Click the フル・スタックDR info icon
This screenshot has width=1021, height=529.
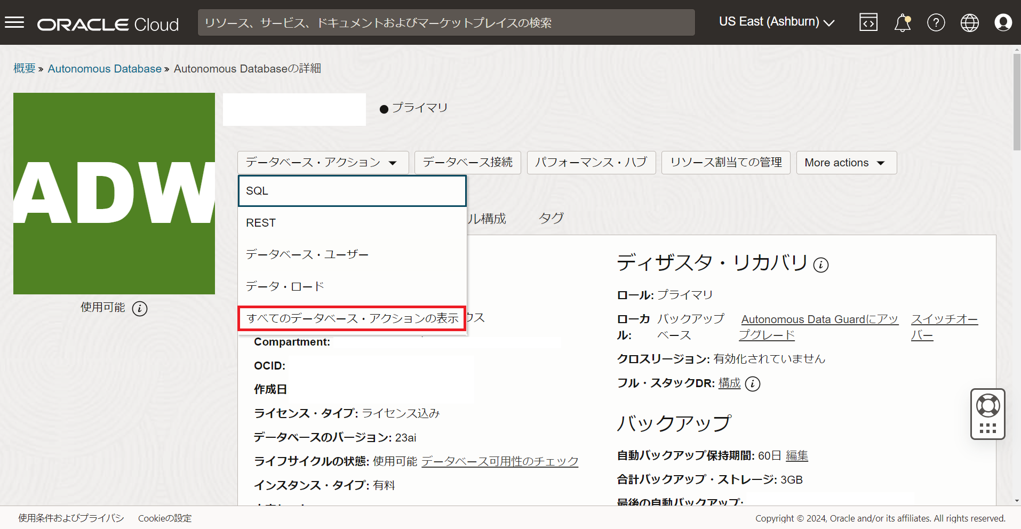click(753, 383)
